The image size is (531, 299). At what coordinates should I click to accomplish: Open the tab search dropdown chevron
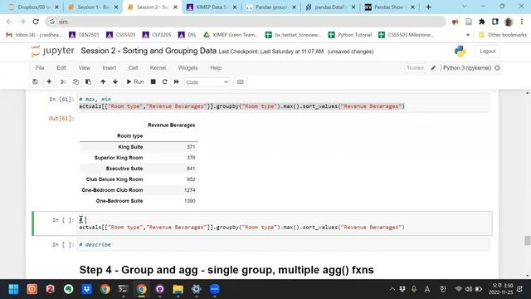(x=464, y=7)
